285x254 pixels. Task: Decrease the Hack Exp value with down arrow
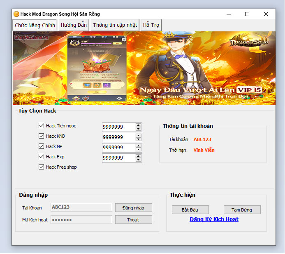tap(139, 160)
